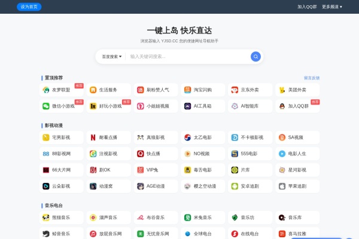Open the 放屁音乐网 link

coord(108,233)
